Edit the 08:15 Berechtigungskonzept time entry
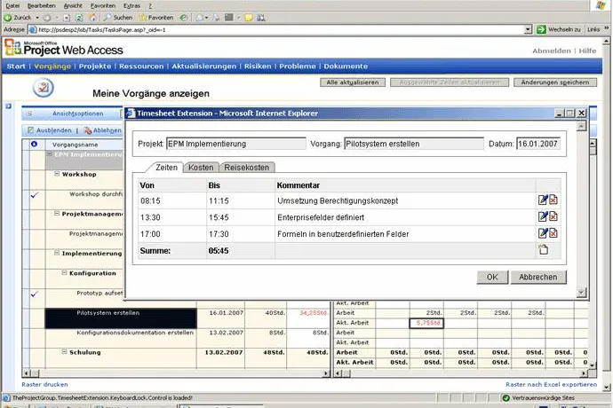This screenshot has width=613, height=408. (543, 200)
